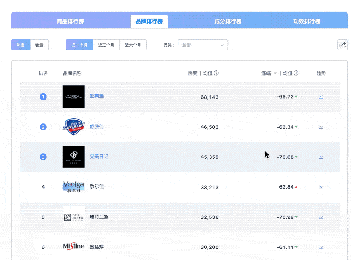Open the 功效排行榜 tab
Viewport: 351px width, 260px height.
[307, 21]
